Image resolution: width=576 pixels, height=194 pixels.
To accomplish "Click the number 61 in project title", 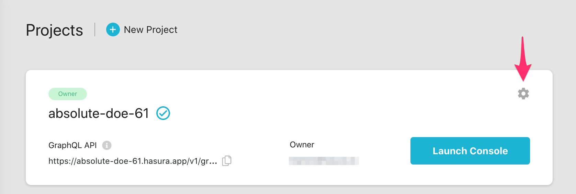I will [x=142, y=113].
